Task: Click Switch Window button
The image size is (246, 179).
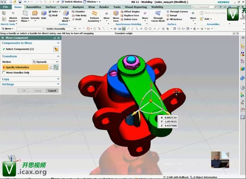Action: (x=72, y=2)
